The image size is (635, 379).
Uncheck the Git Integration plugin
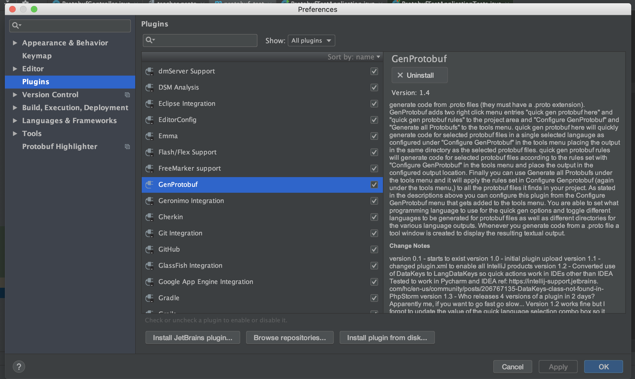coord(374,233)
